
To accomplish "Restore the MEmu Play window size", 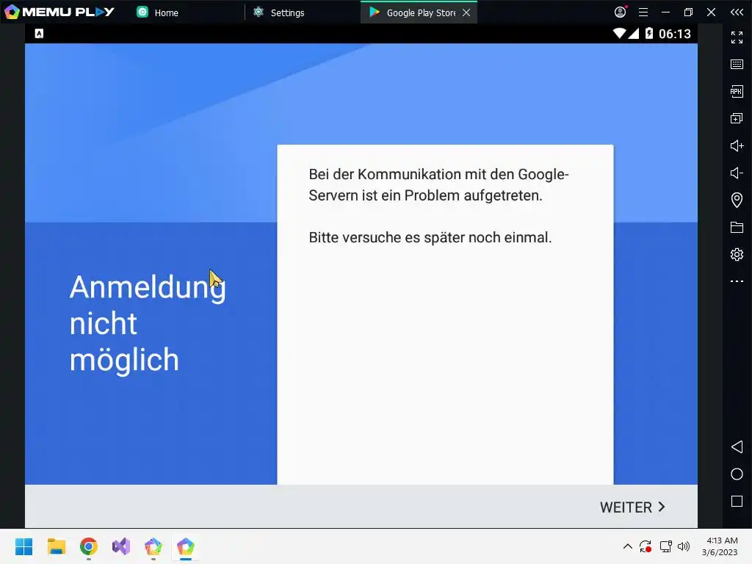I will click(688, 12).
